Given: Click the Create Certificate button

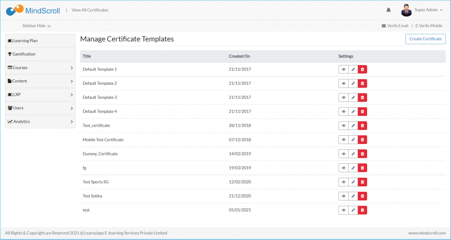Looking at the screenshot, I should pos(425,39).
